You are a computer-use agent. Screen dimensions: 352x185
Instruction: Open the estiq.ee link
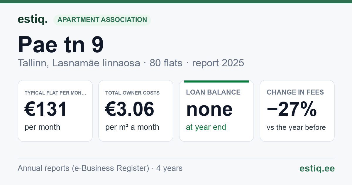click(x=317, y=168)
